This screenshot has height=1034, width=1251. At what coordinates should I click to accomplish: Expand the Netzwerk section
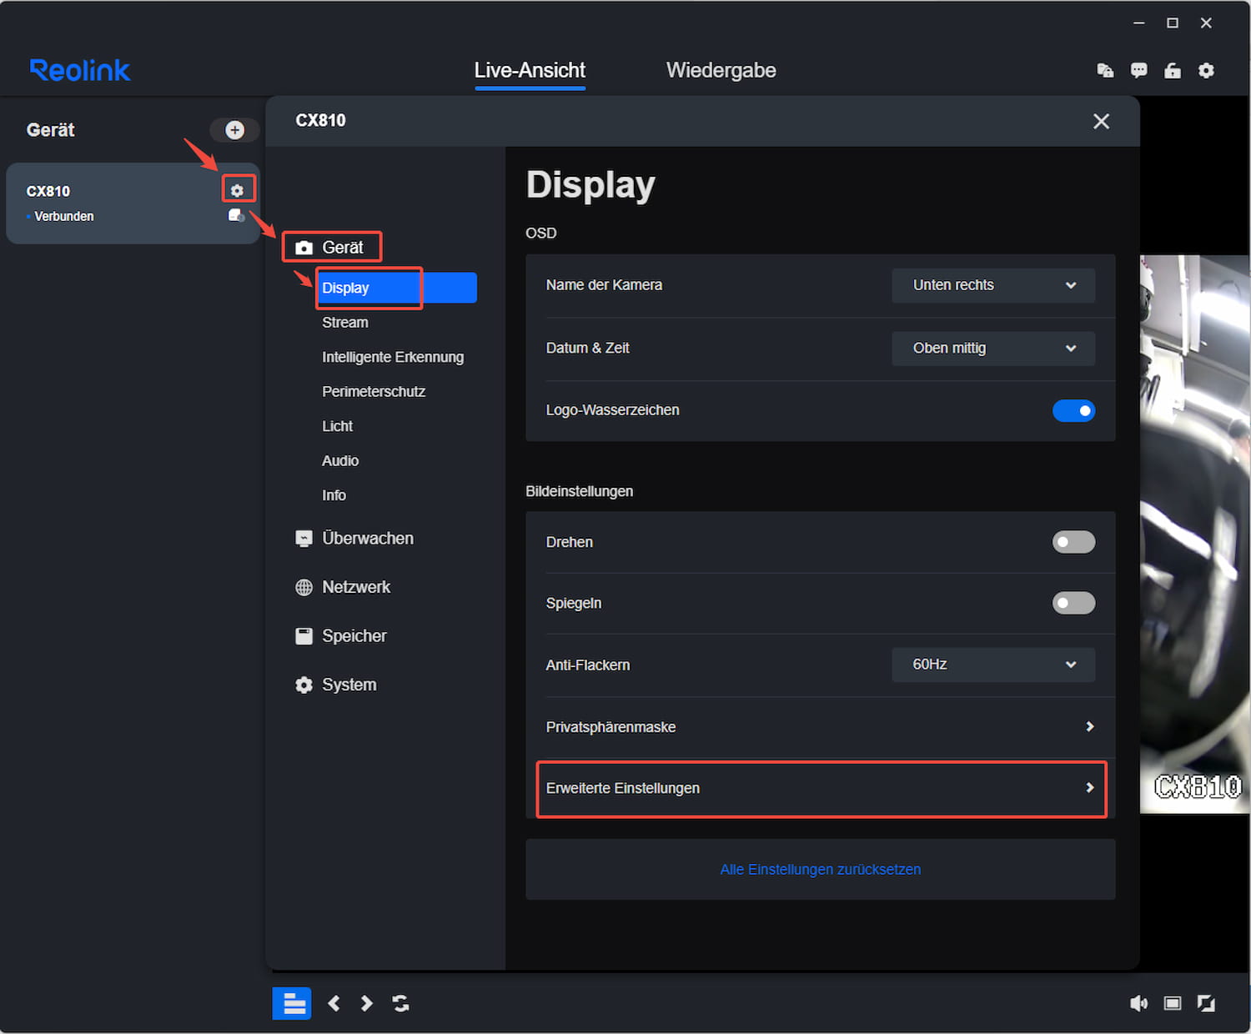pyautogui.click(x=343, y=587)
